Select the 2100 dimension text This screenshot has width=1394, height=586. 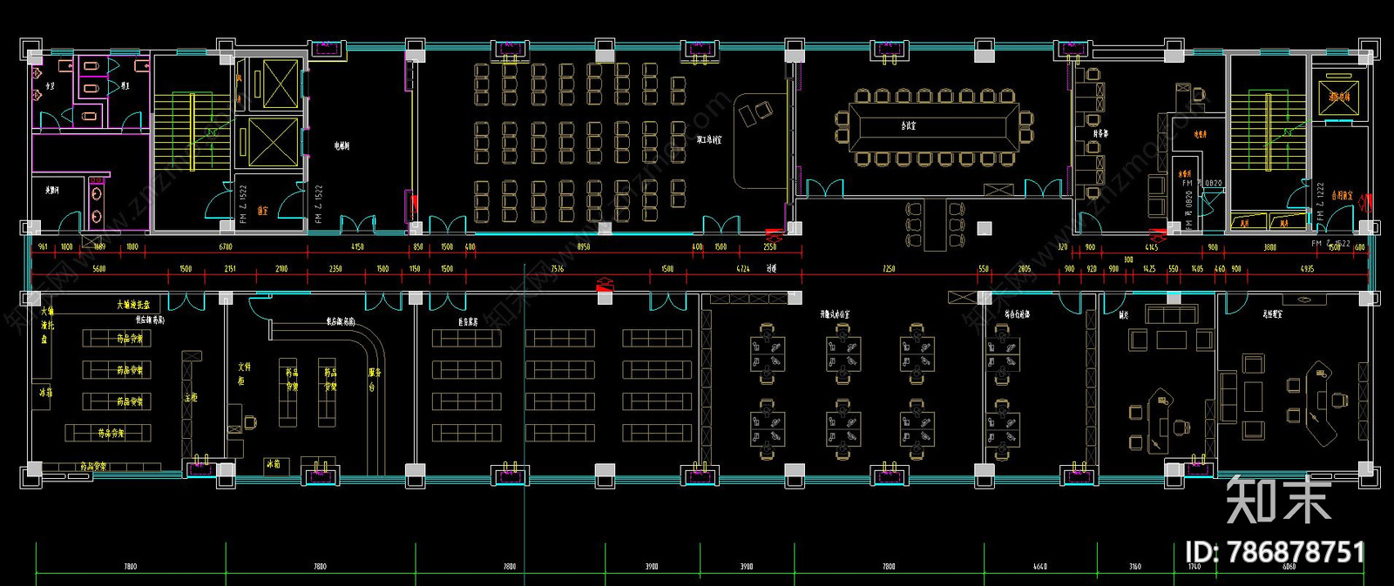click(x=281, y=269)
